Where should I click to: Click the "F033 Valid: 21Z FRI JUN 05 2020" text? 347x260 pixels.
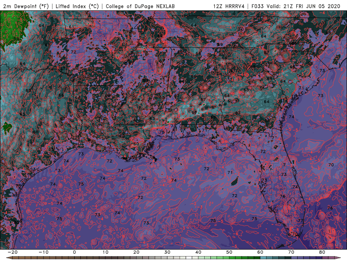point(296,6)
